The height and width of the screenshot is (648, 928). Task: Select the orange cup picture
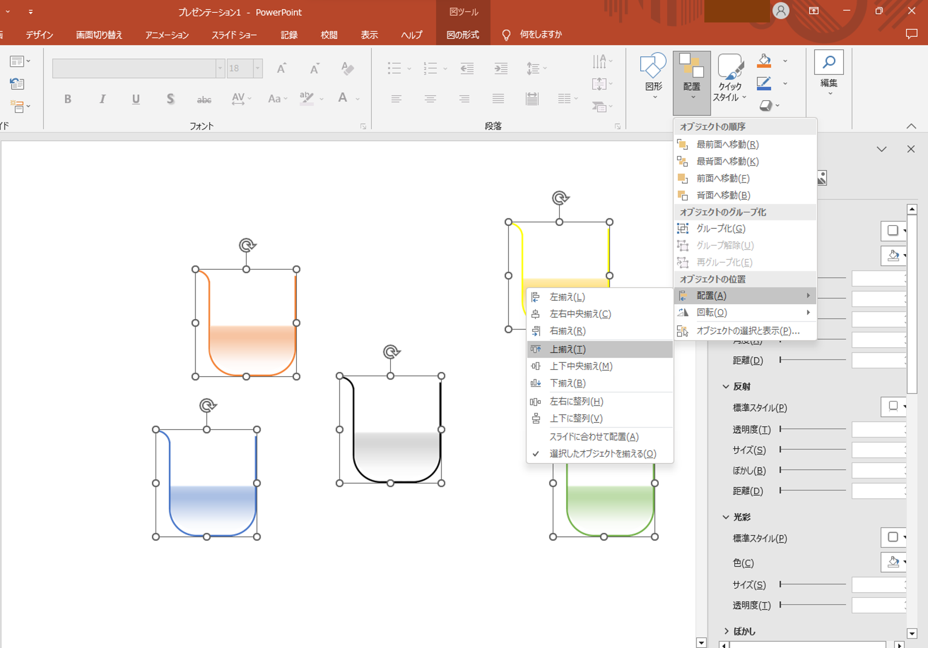246,323
